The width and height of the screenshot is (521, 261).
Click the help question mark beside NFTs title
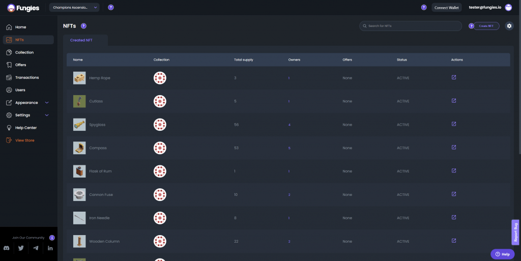84,26
